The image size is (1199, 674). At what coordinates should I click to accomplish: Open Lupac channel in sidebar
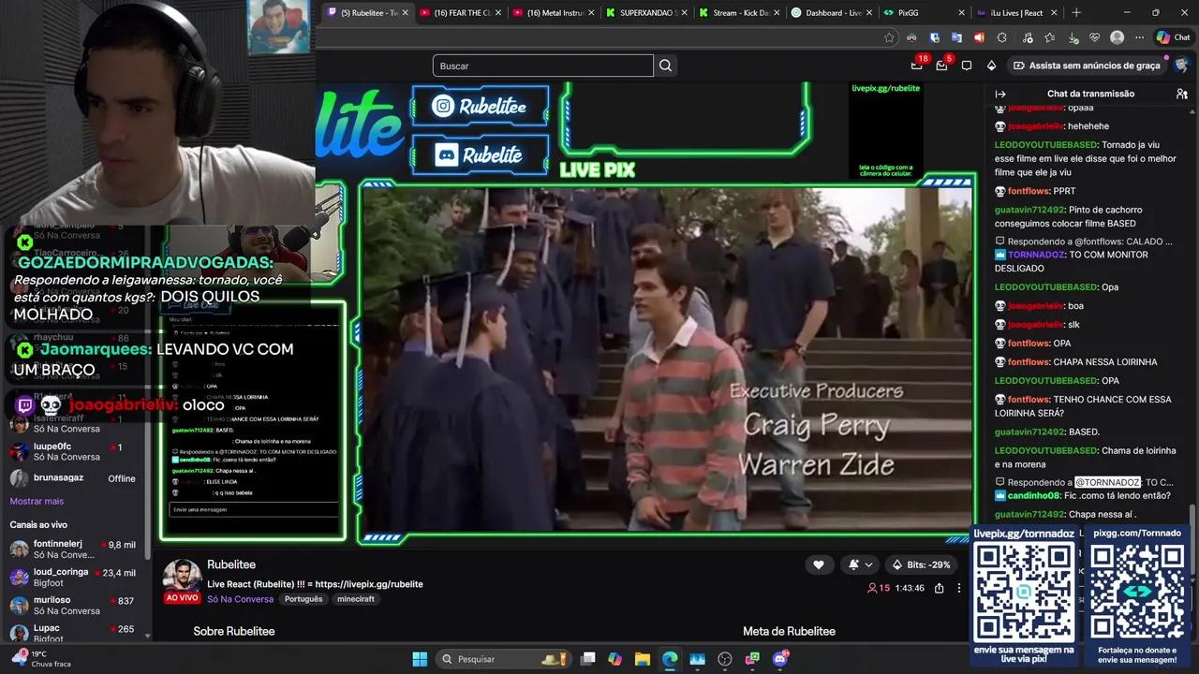pyautogui.click(x=73, y=633)
